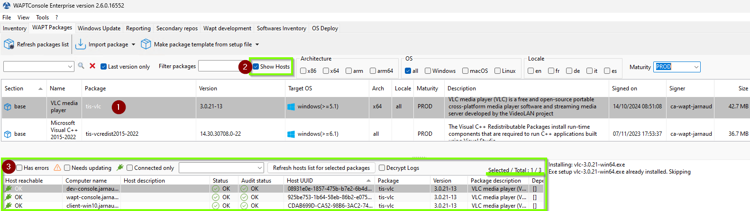Check the Needs updating filter
Viewport: 750px width, 211px height.
67,168
